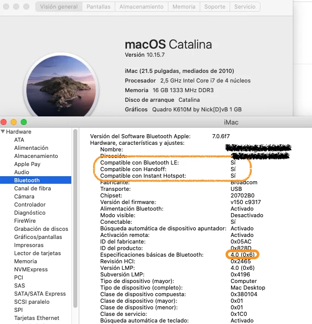Click the Memoria 16 GB 1333 MHz line

pos(169,90)
